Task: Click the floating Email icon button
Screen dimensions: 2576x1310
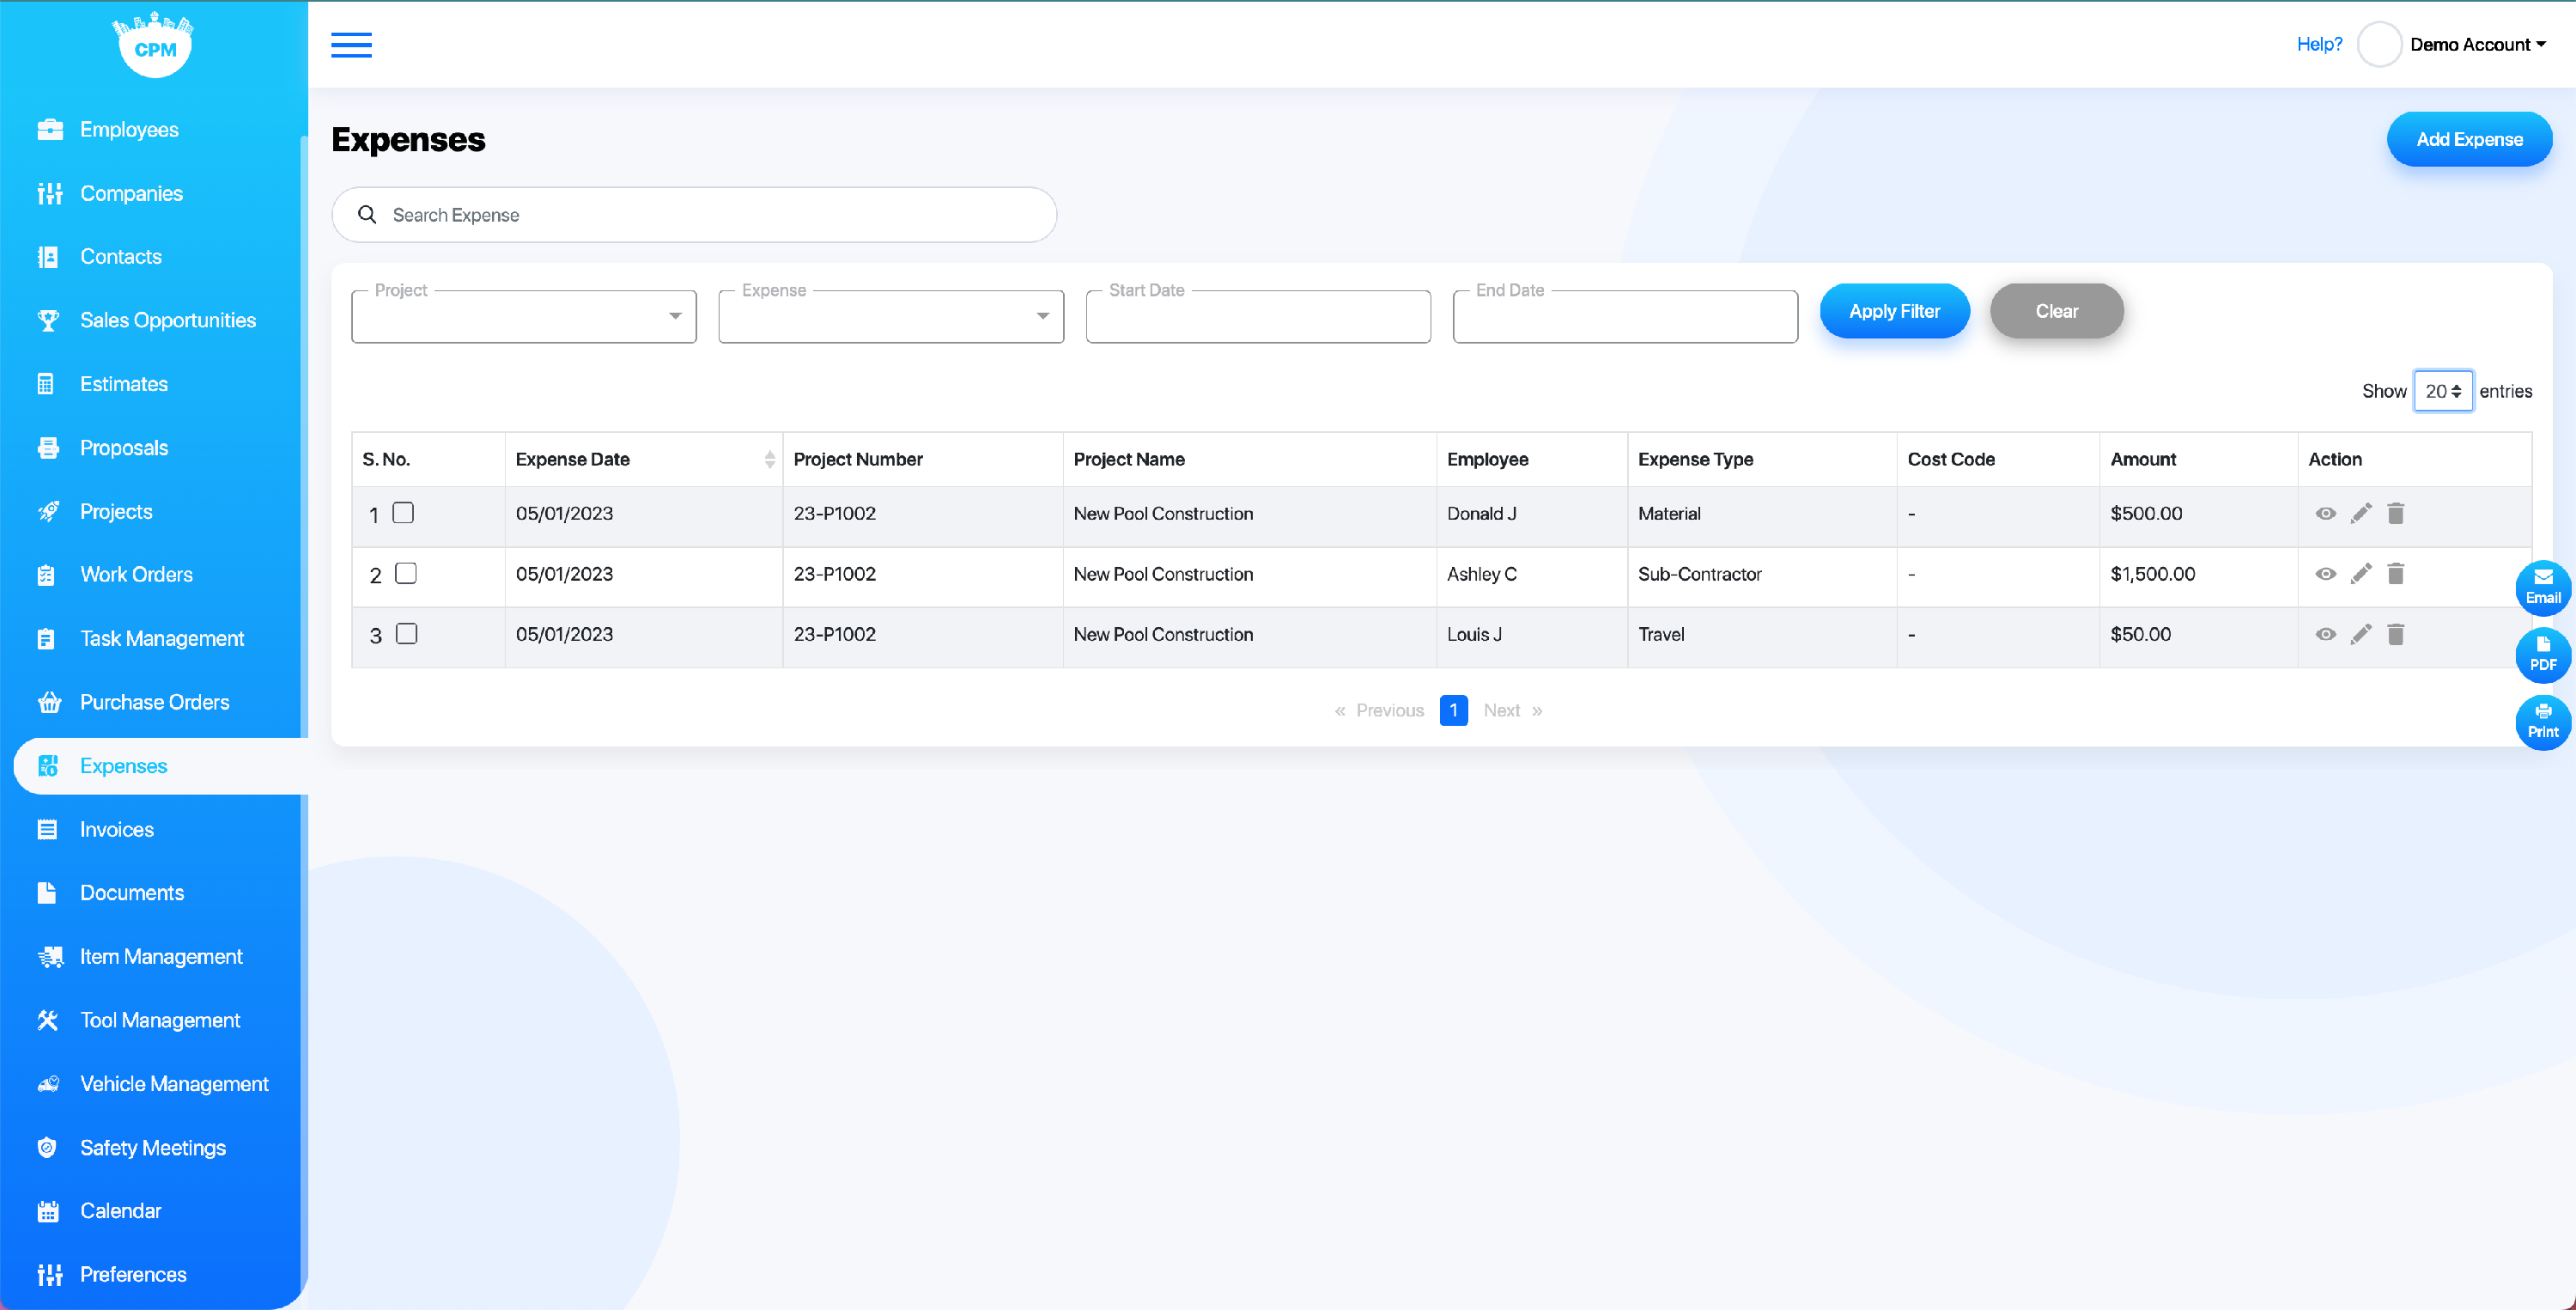Action: coord(2543,588)
